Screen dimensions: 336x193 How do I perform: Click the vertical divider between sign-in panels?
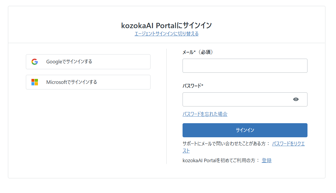coord(166,106)
